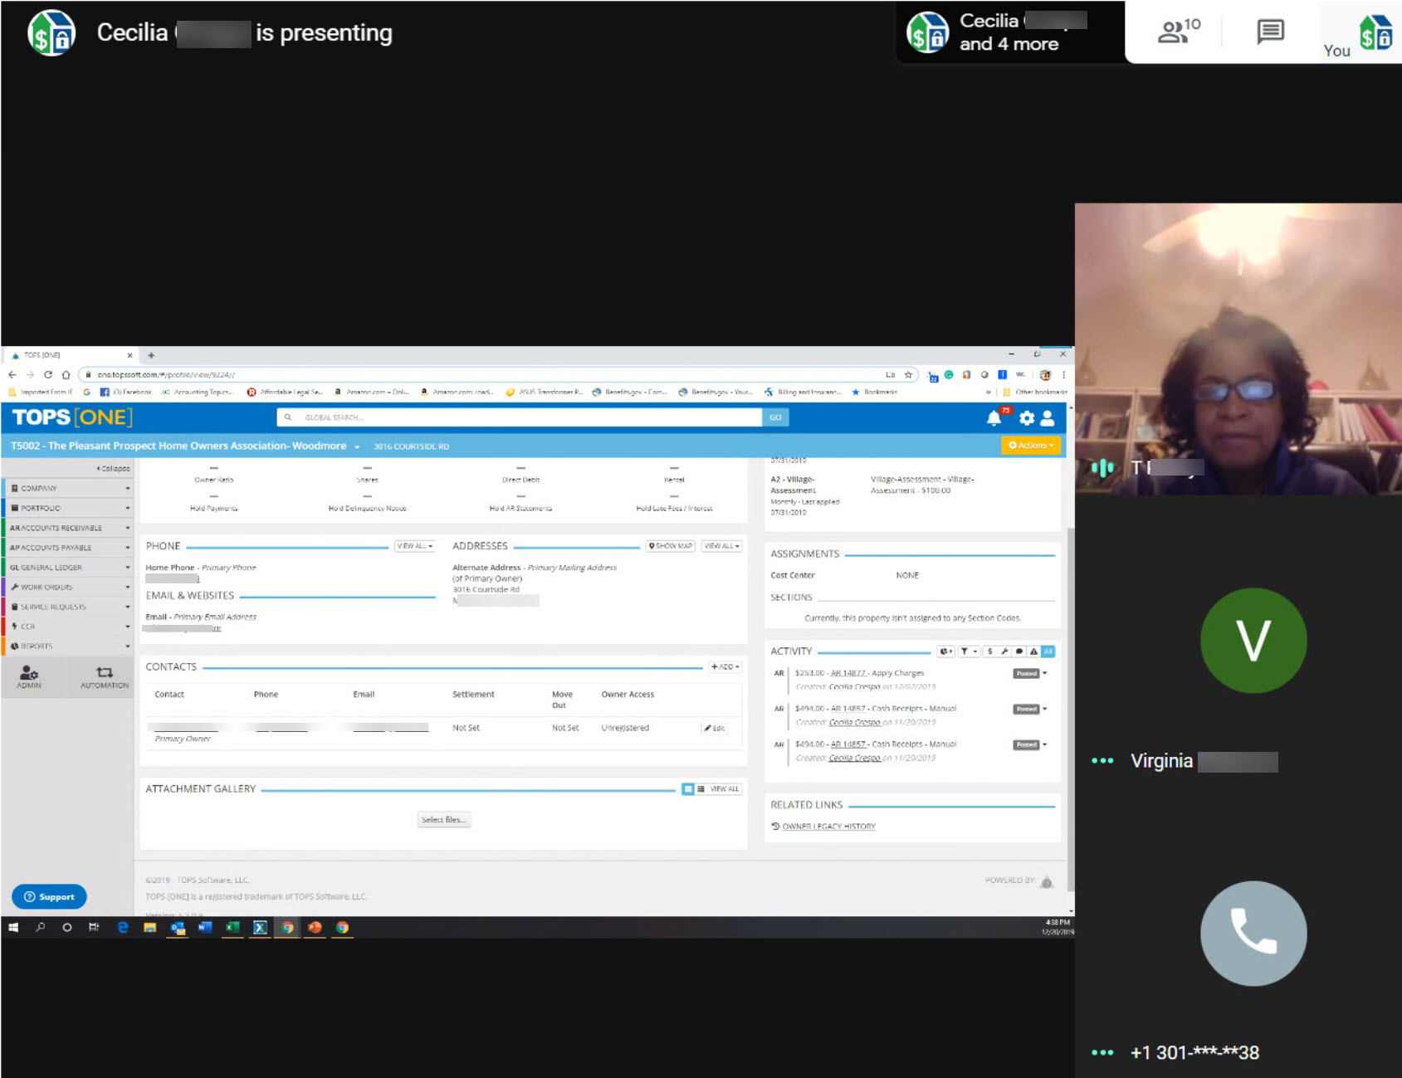Open the orange Actions dropdown
The image size is (1402, 1078).
pyautogui.click(x=1030, y=446)
